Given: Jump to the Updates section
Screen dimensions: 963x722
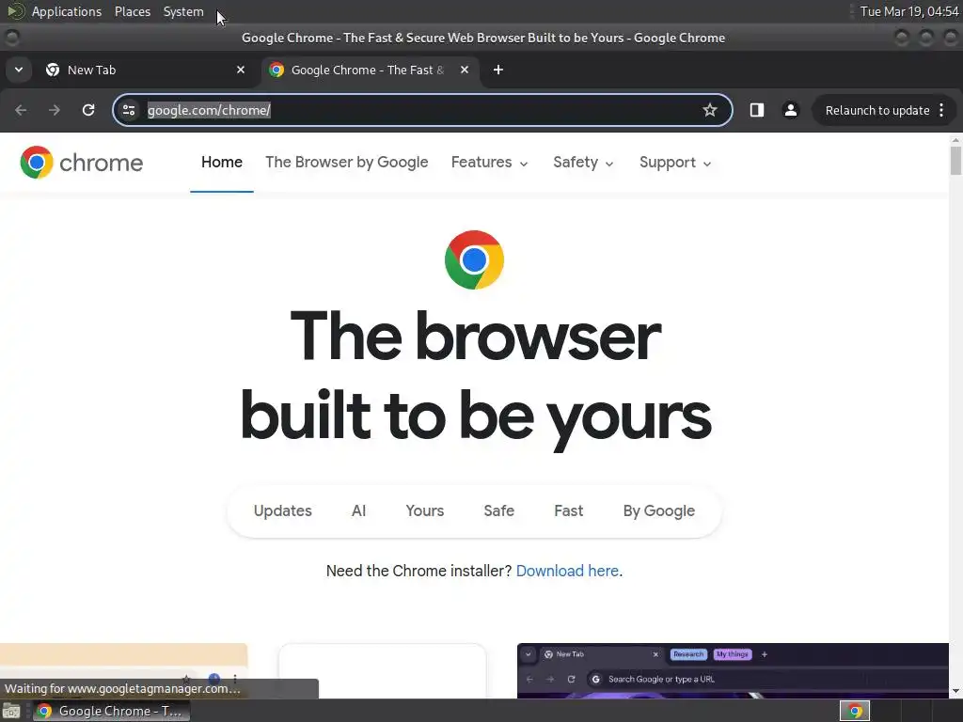Looking at the screenshot, I should pyautogui.click(x=282, y=510).
